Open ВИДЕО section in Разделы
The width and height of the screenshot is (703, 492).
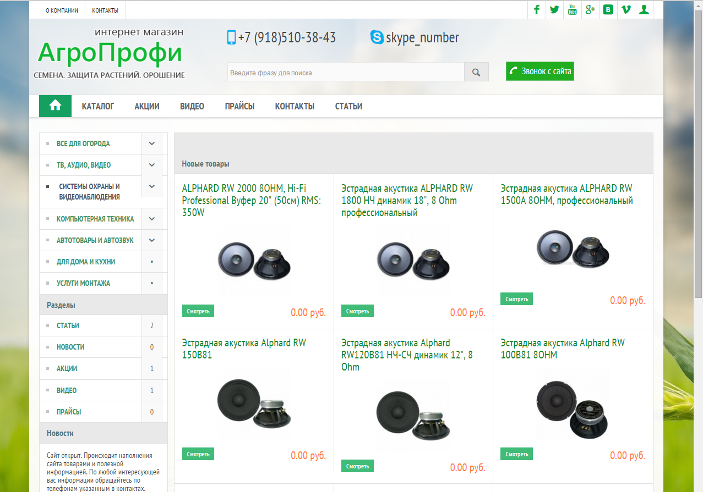click(67, 390)
